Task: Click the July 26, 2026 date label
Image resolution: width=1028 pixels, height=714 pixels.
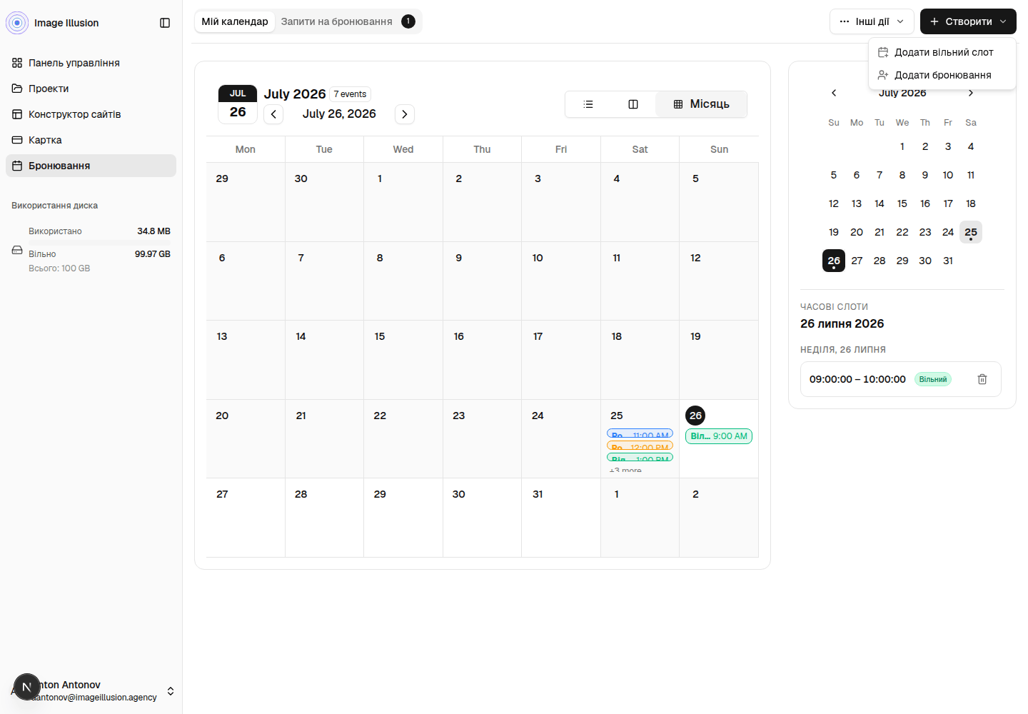Action: pos(339,114)
